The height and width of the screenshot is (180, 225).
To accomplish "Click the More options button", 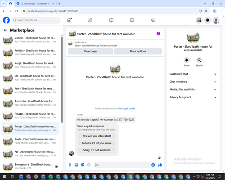I will (138, 51).
